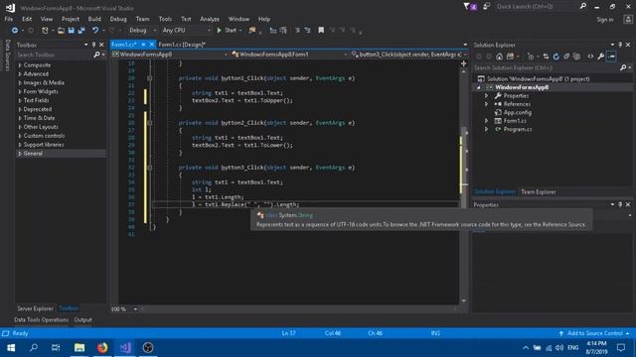636x357 pixels.
Task: Open the Windows action center icon
Action: point(620,348)
